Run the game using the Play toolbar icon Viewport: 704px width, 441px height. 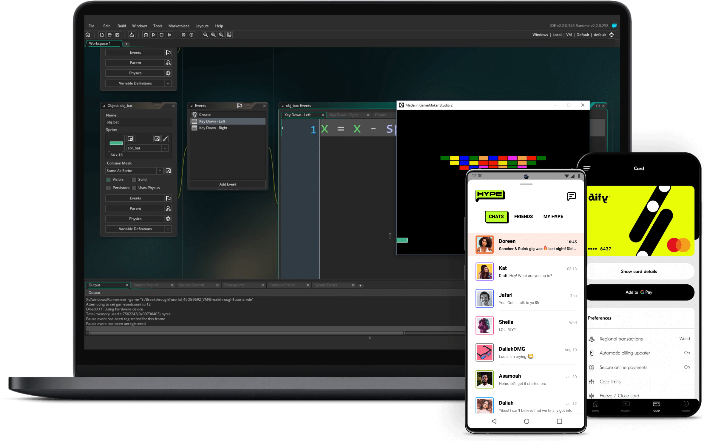154,35
